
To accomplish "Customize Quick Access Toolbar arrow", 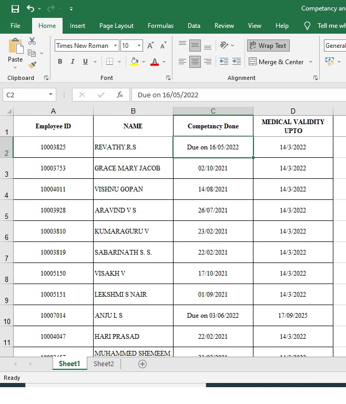I will [71, 9].
